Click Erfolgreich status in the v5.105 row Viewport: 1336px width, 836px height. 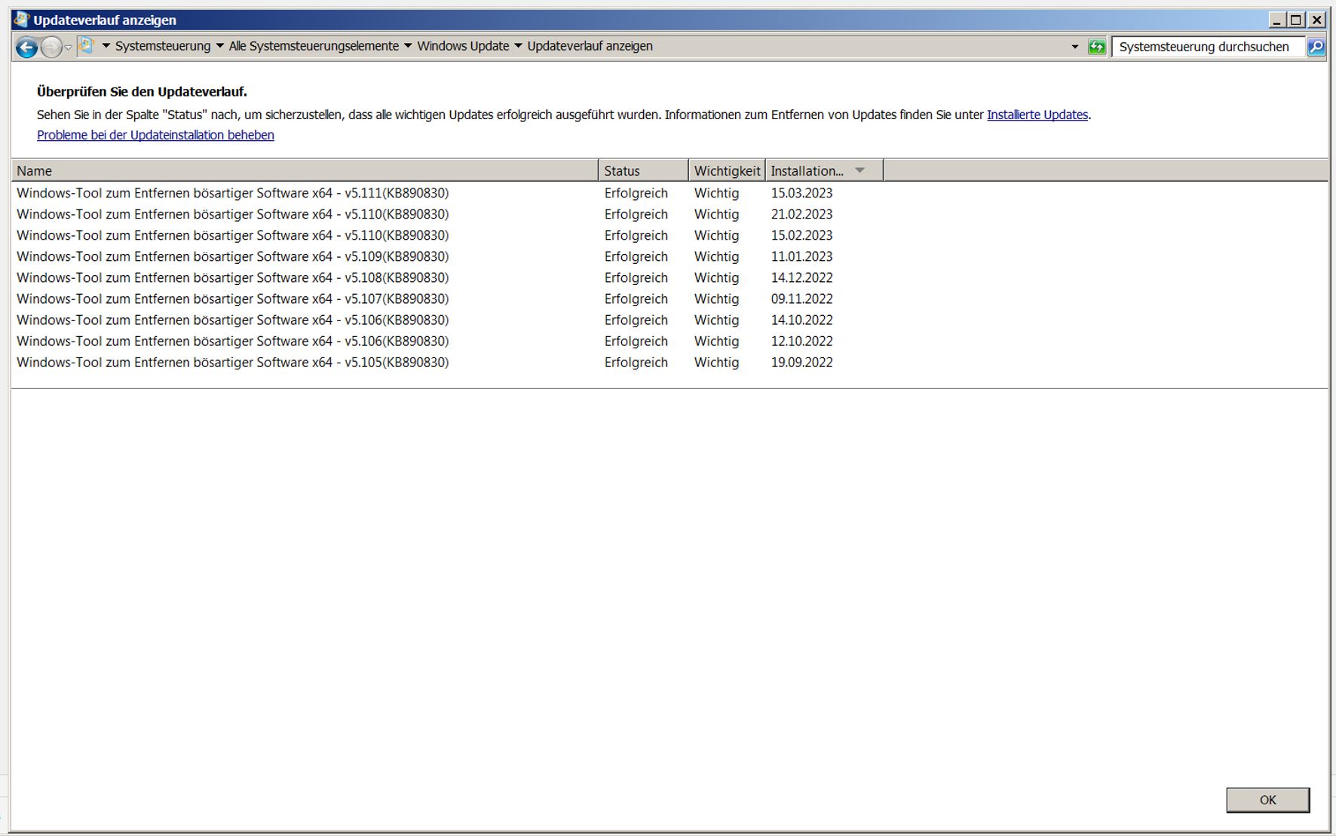point(636,362)
